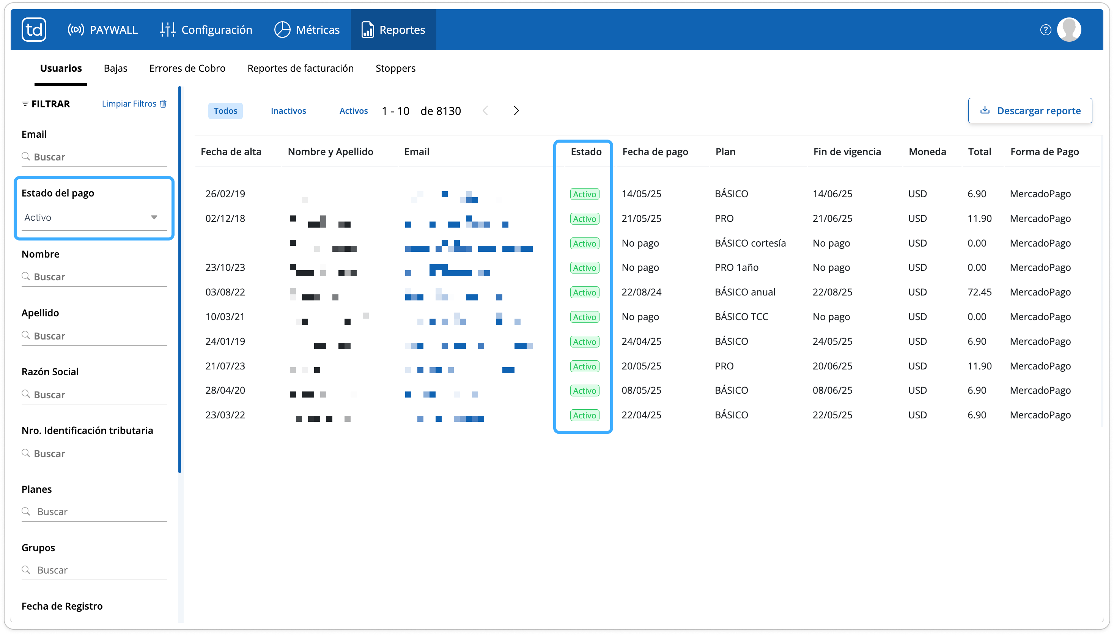
Task: Open the Reportes section
Action: [393, 30]
